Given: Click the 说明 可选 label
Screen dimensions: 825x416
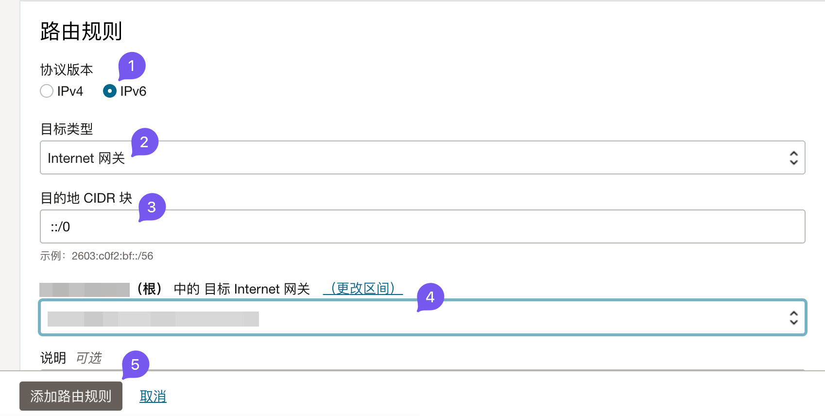Looking at the screenshot, I should tap(71, 358).
